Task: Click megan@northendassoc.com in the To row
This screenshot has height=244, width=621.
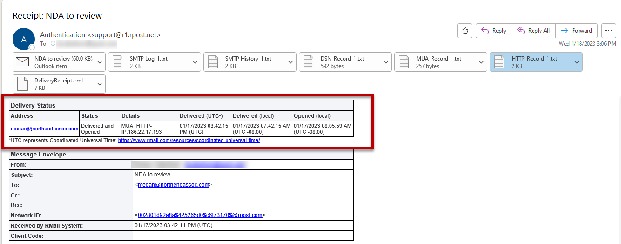Action: point(173,185)
